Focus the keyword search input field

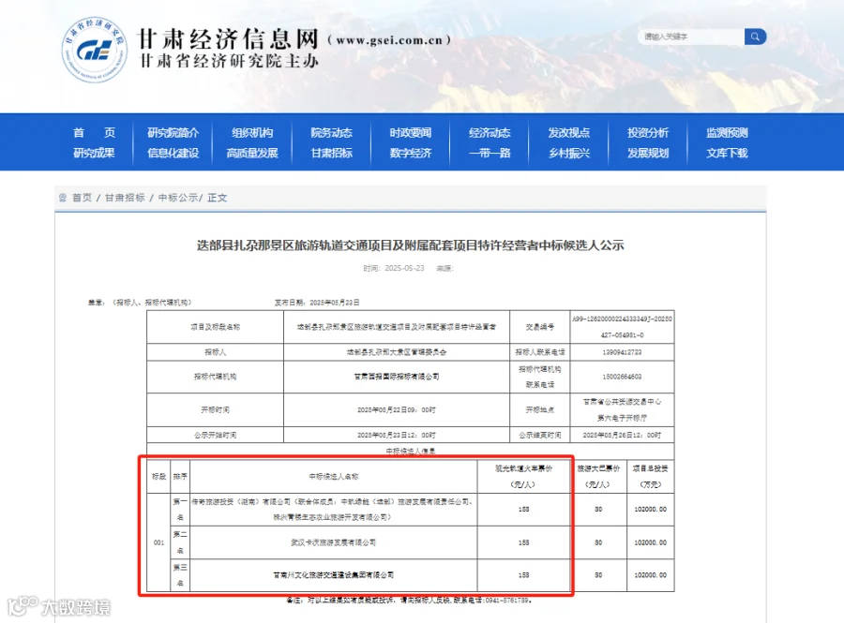692,37
